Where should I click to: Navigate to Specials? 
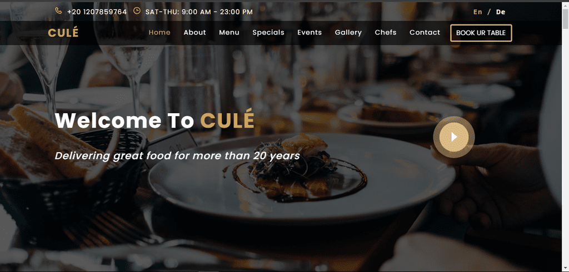[268, 33]
